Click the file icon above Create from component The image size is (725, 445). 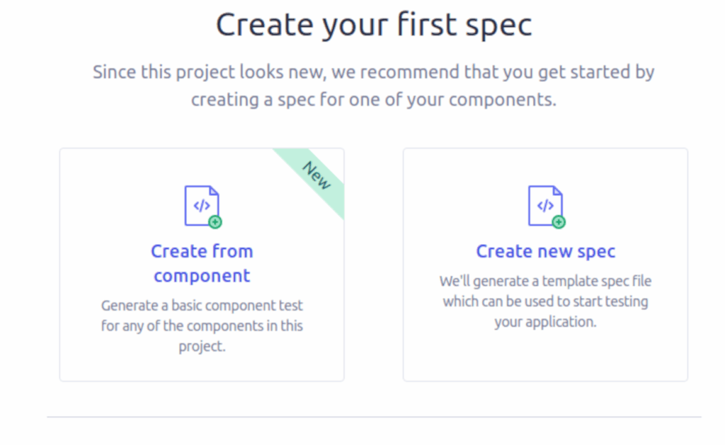[x=202, y=205]
